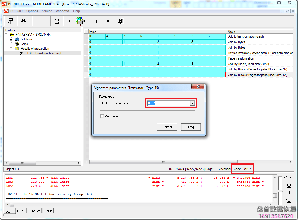Expand the Solutions tree node
This screenshot has height=220, width=298.
point(11,39)
